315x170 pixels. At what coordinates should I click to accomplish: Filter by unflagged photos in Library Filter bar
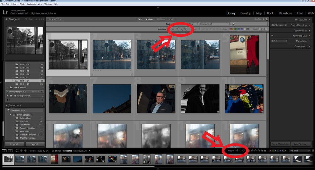coord(182,29)
